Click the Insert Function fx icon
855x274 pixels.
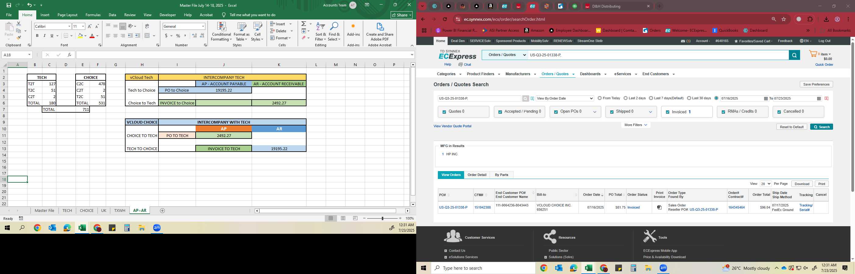(69, 55)
